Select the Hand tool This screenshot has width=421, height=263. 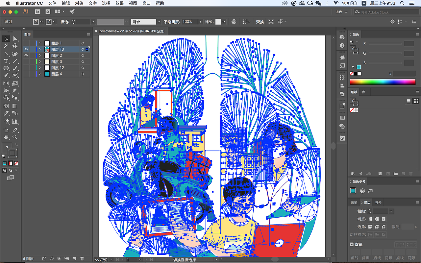tap(6, 137)
